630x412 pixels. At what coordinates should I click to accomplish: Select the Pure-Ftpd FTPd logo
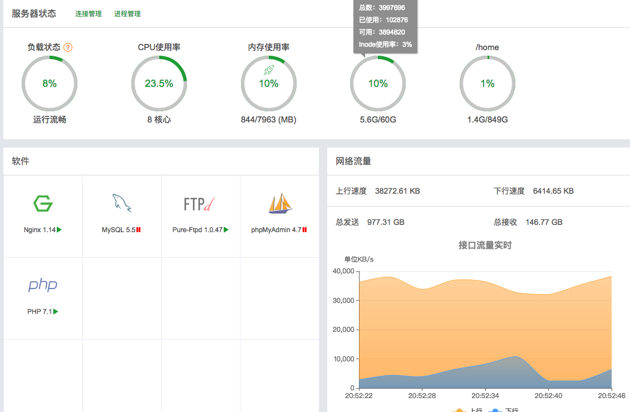coord(200,204)
